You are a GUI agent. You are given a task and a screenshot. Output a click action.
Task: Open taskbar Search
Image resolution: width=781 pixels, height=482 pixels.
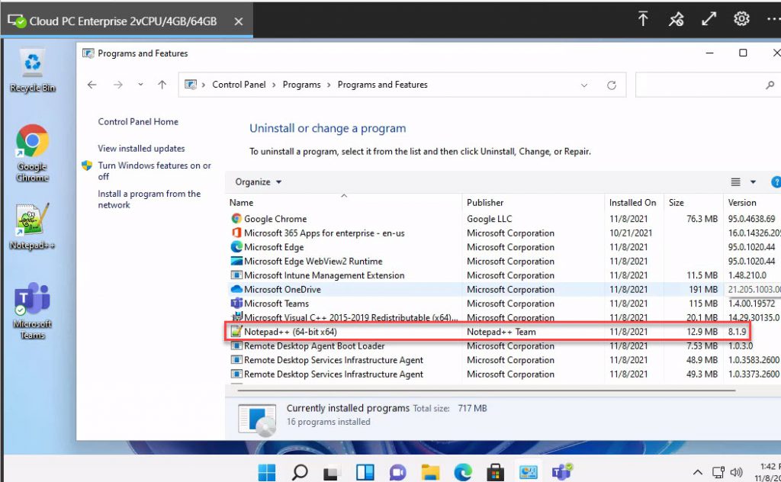(299, 471)
